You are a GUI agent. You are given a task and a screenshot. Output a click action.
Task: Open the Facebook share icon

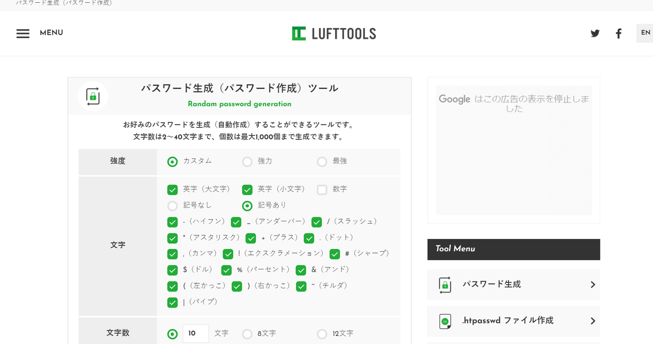pos(619,33)
